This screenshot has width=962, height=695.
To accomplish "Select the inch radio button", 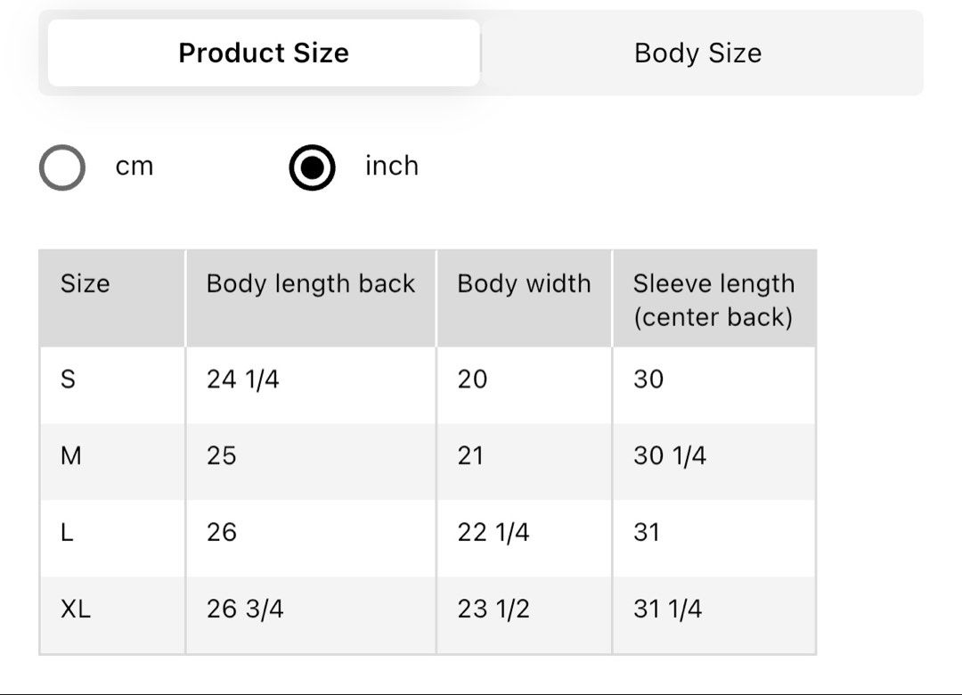I will pyautogui.click(x=313, y=167).
